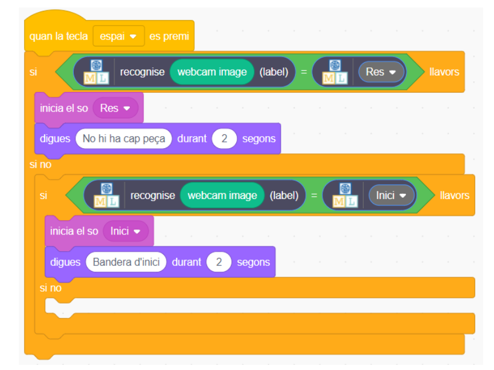Select the first webcam image reporter block

point(212,72)
